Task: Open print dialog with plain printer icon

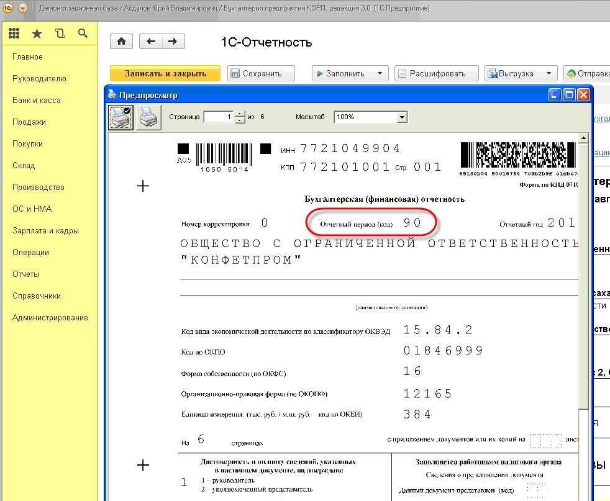Action: (x=148, y=117)
